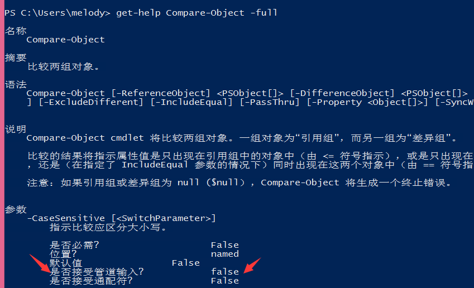Click the left red arrow annotation

point(40,263)
